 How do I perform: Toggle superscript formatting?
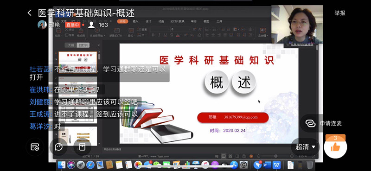tap(186, 35)
